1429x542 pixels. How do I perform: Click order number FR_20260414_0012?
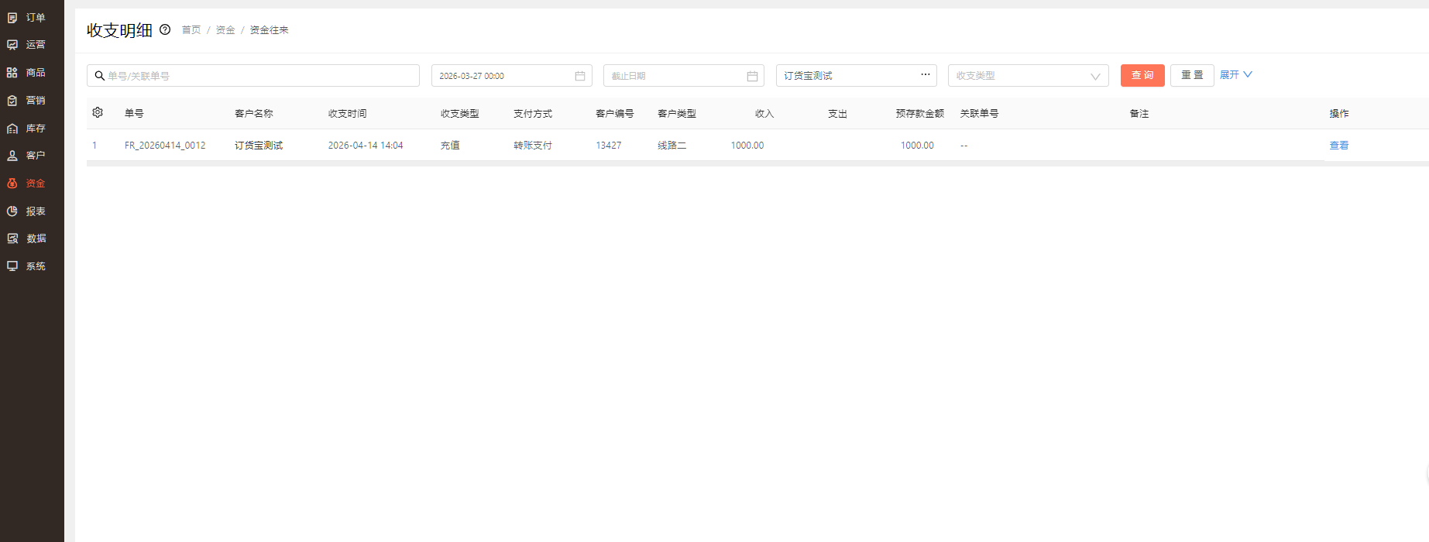(x=165, y=146)
